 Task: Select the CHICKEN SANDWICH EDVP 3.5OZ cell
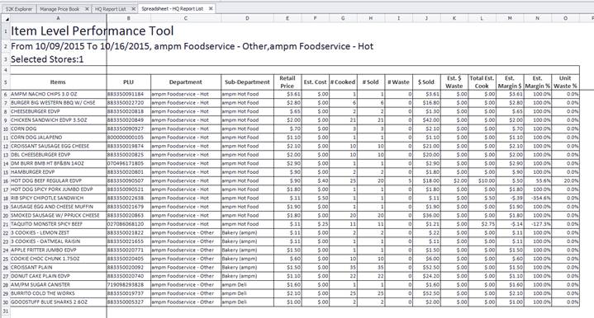point(59,120)
